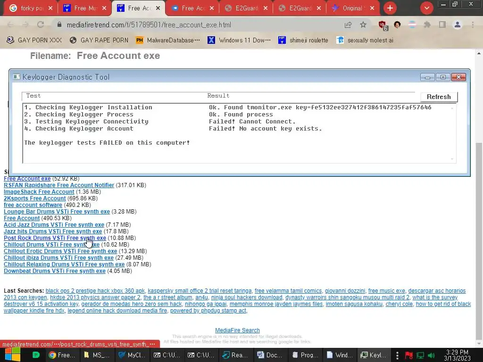Click the red flag tray icon
Viewport: 483px width, 362px height.
click(x=409, y=355)
